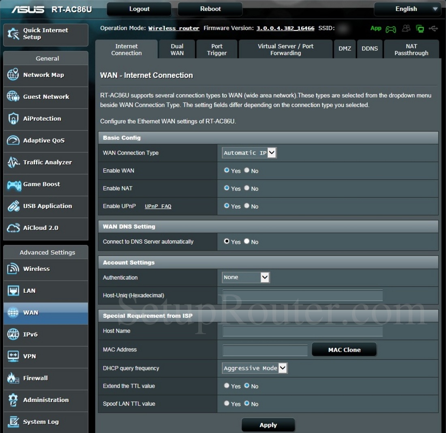Open the Authentication dropdown
This screenshot has width=446, height=433.
point(246,277)
